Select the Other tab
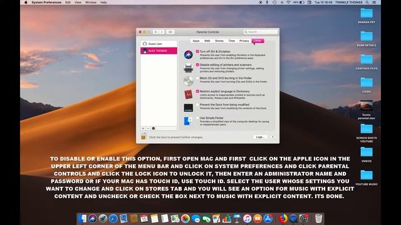Image resolution: width=401 pixels, height=225 pixels. [x=258, y=41]
